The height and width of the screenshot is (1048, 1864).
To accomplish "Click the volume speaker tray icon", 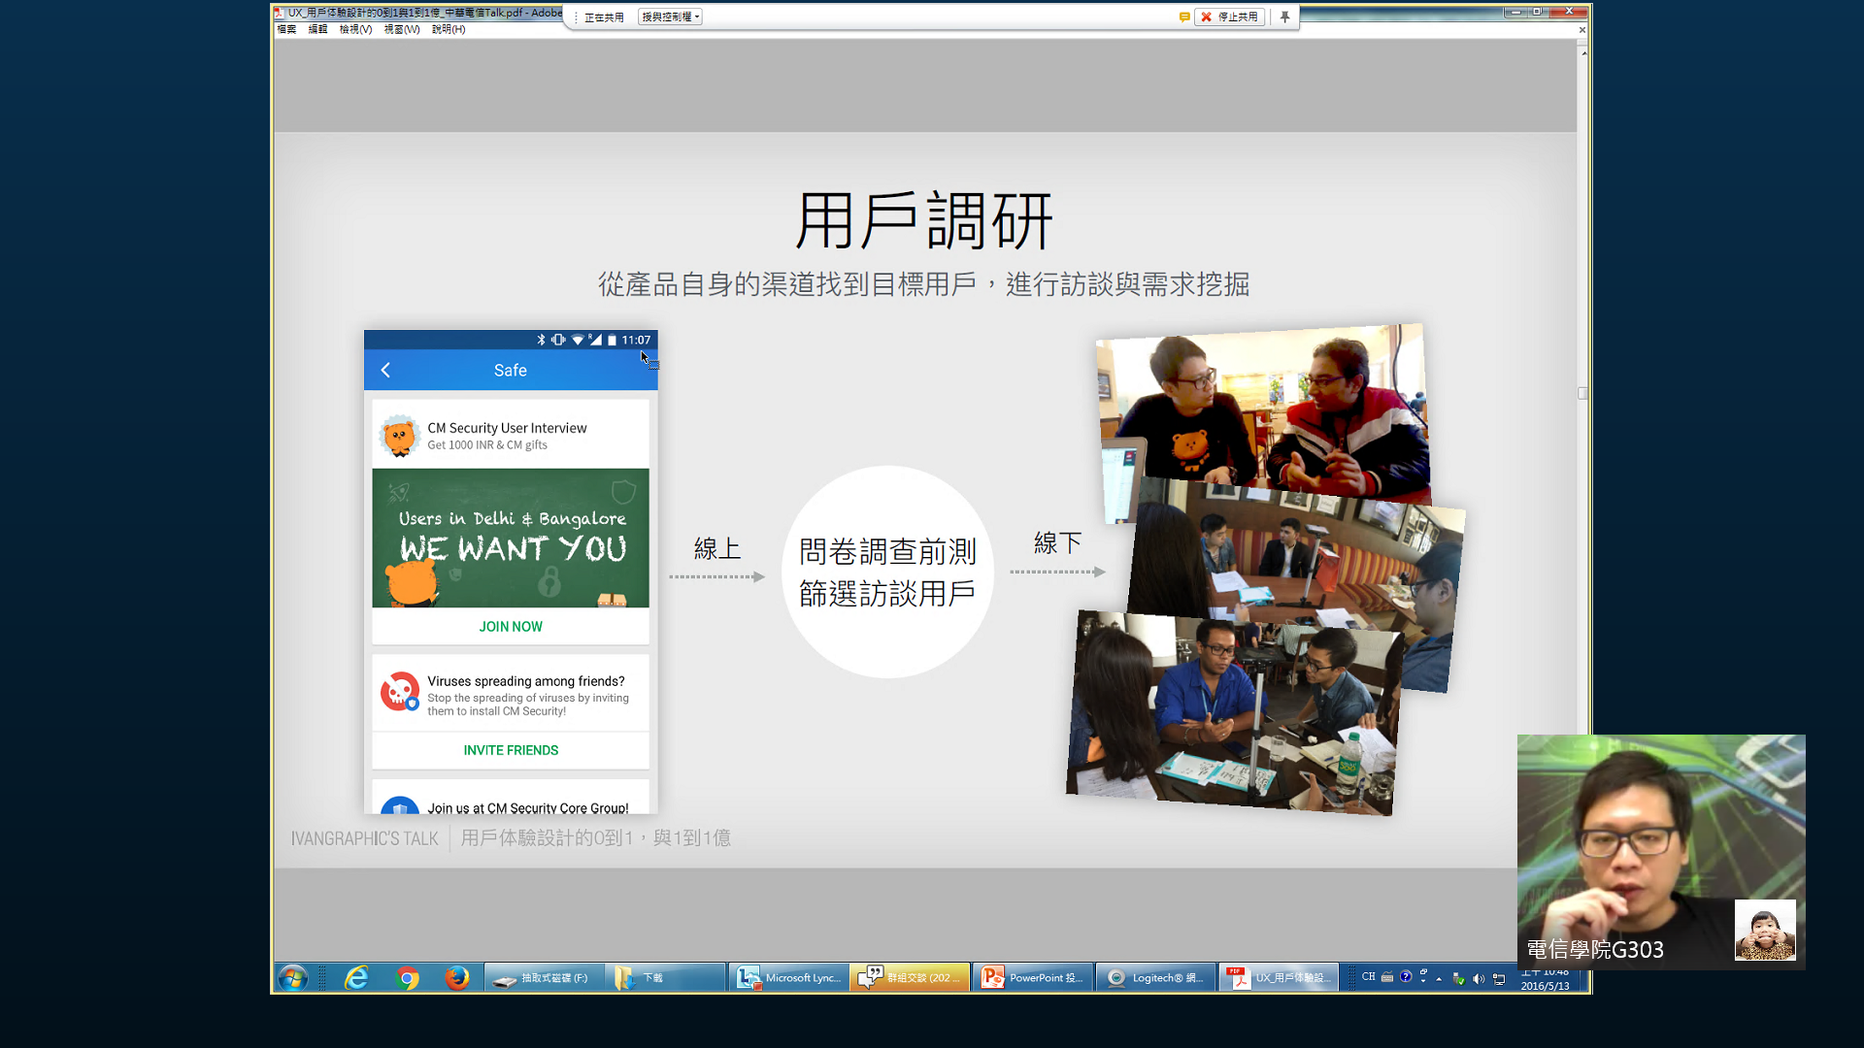I will point(1478,978).
